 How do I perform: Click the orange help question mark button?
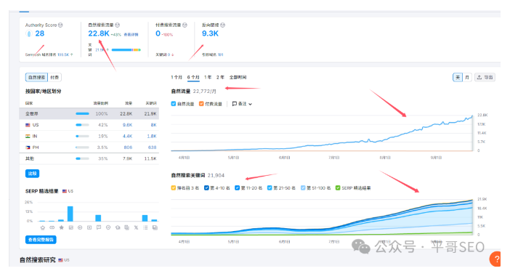point(495,259)
